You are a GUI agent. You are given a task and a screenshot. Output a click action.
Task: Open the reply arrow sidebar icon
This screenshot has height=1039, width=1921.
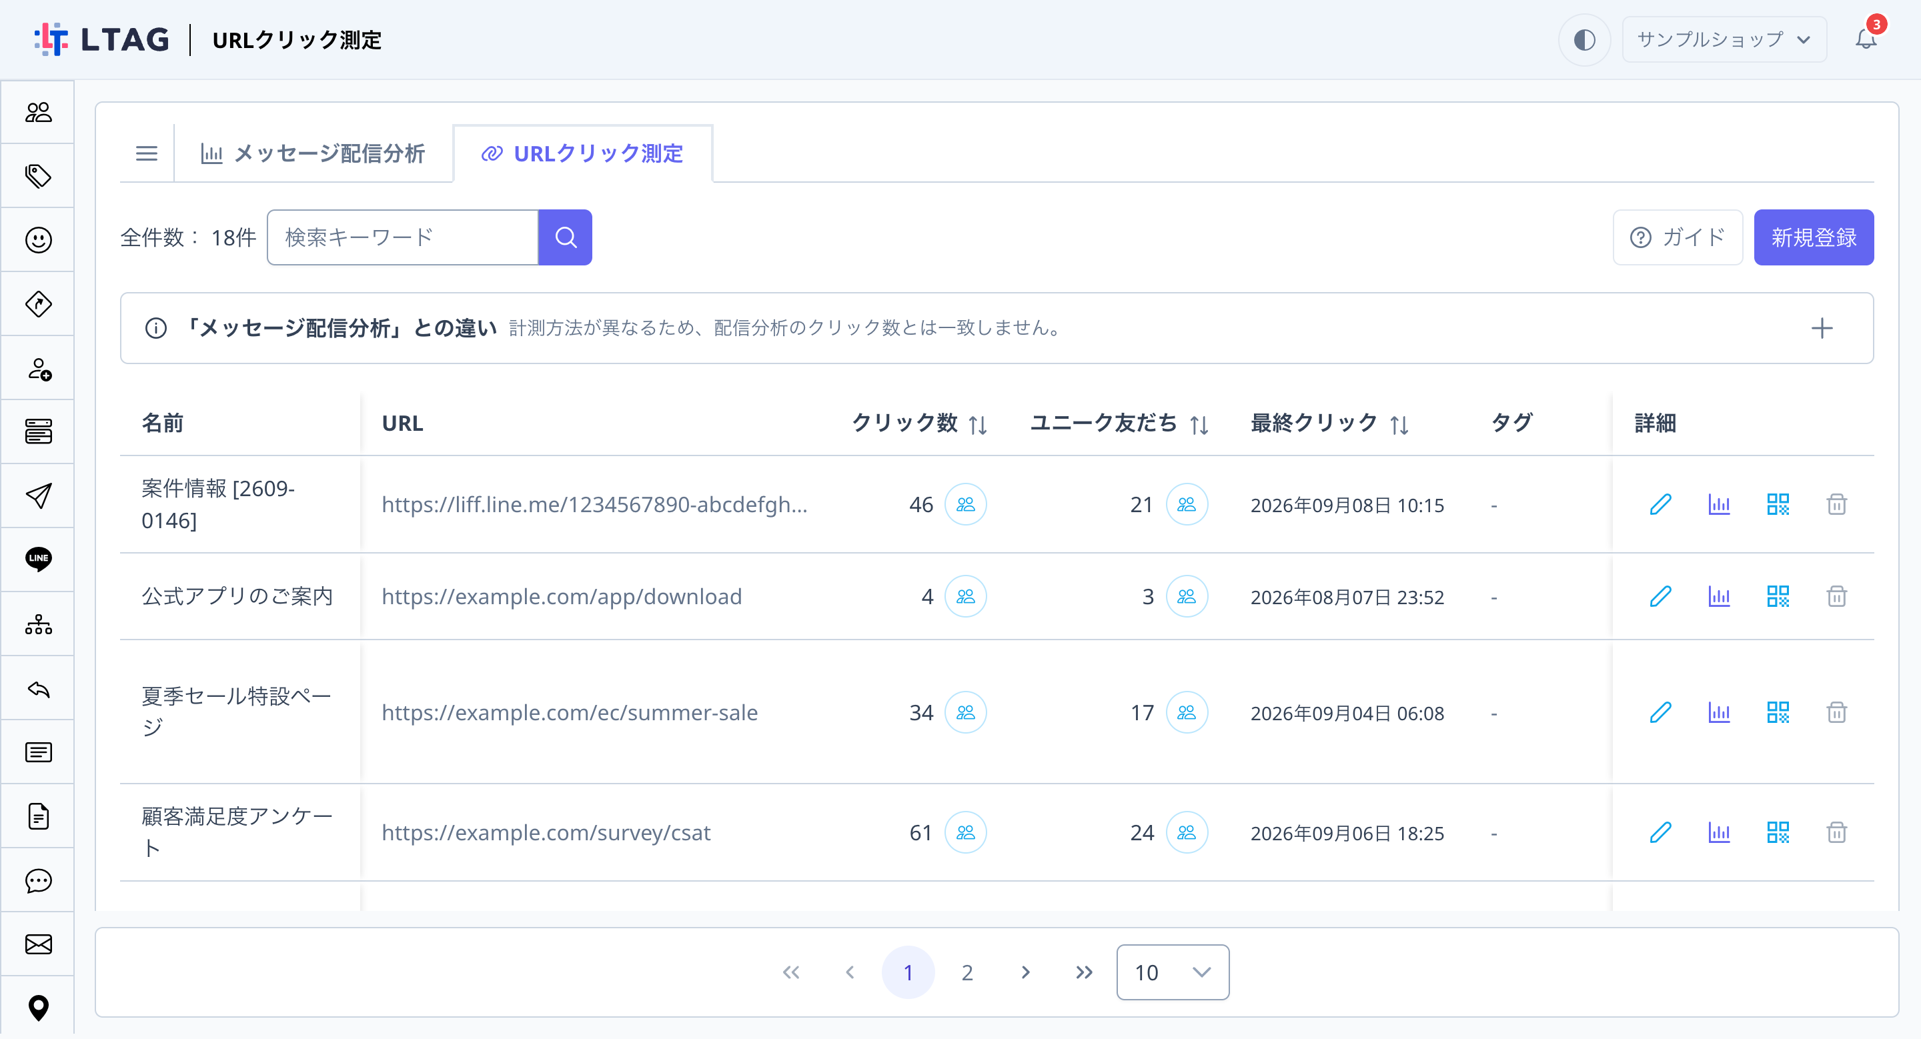pyautogui.click(x=38, y=689)
